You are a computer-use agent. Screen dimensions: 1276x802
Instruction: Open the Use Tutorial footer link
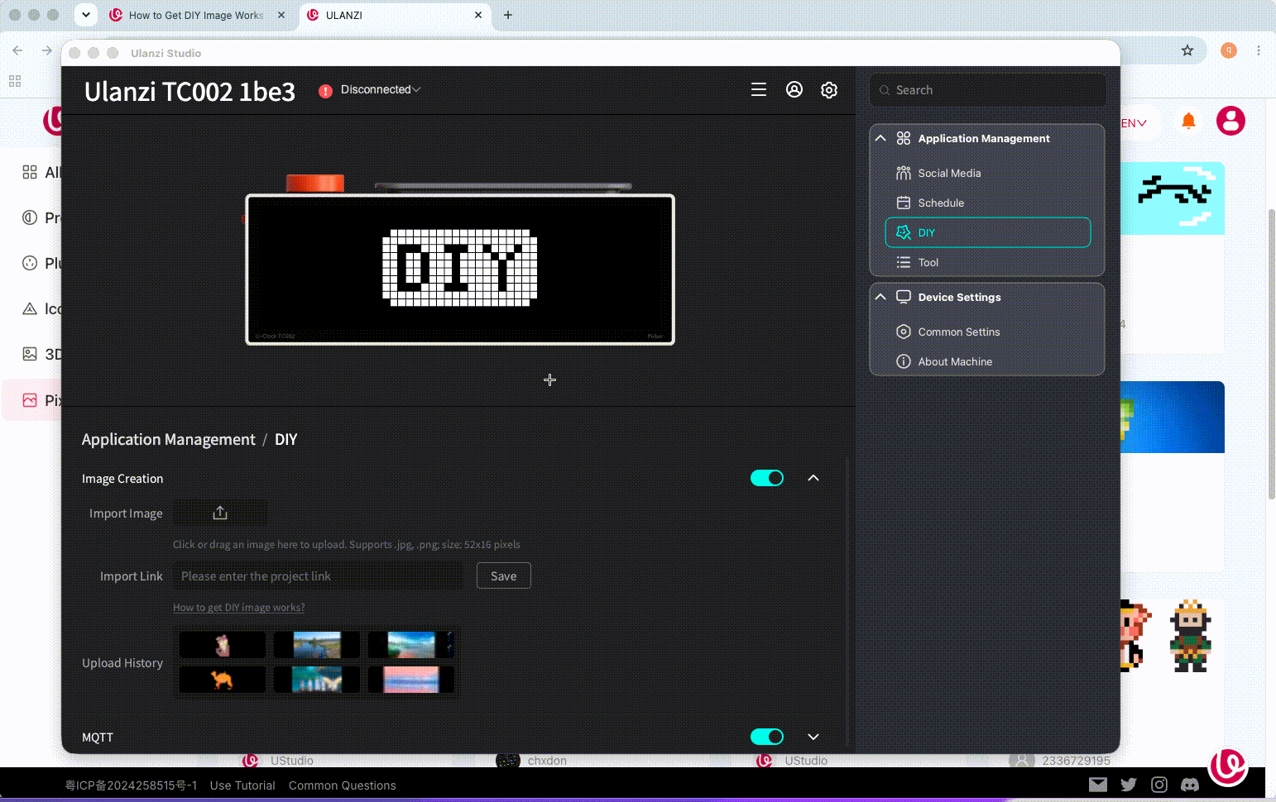click(242, 785)
